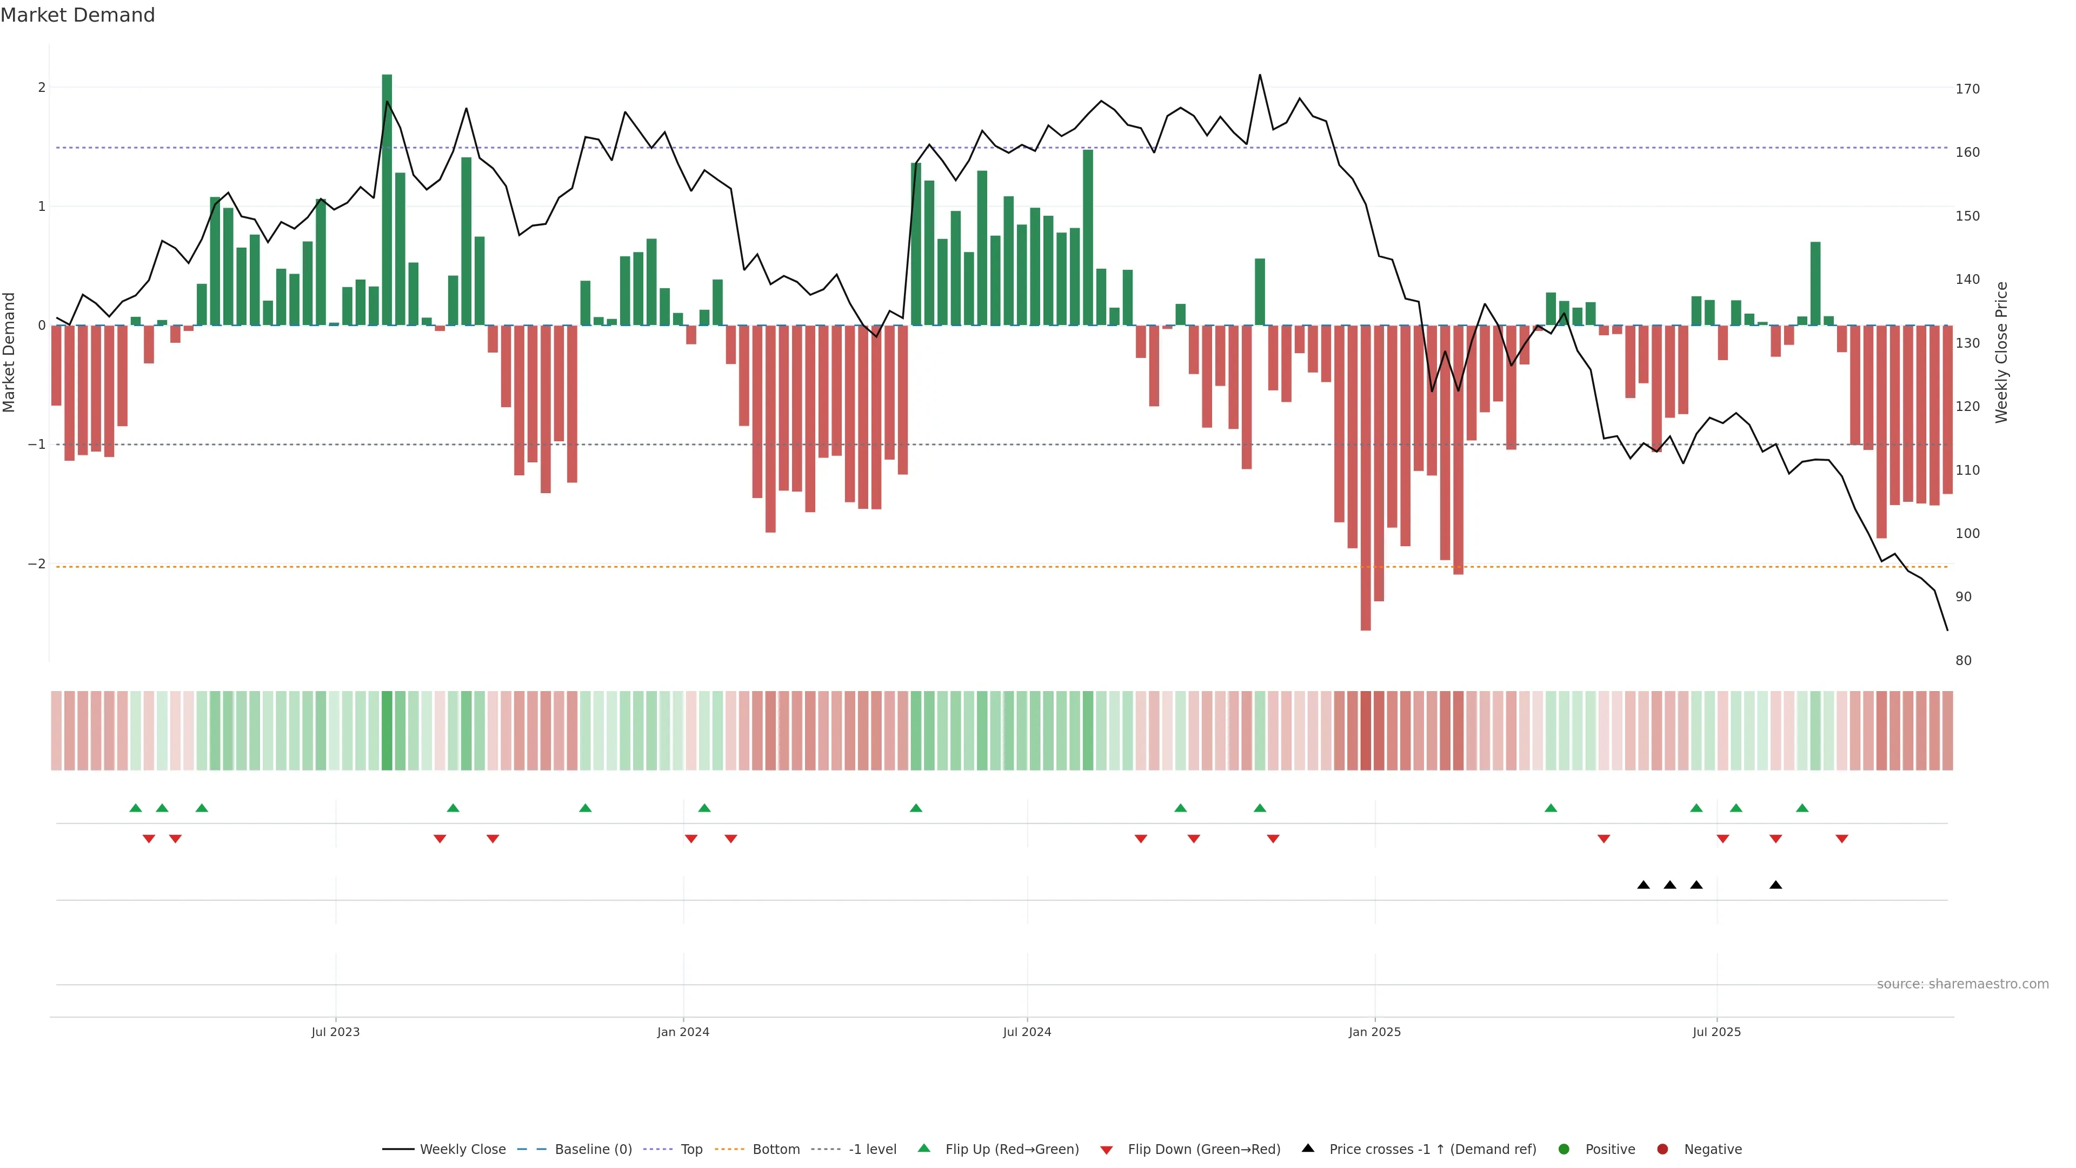Click the Jan 2025 x-axis label

pyautogui.click(x=1374, y=1033)
